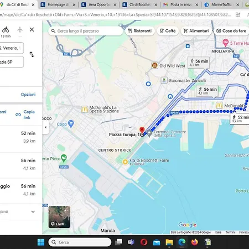The width and height of the screenshot is (249, 249).
Task: Close the directions panel with X
Action: 32,29
